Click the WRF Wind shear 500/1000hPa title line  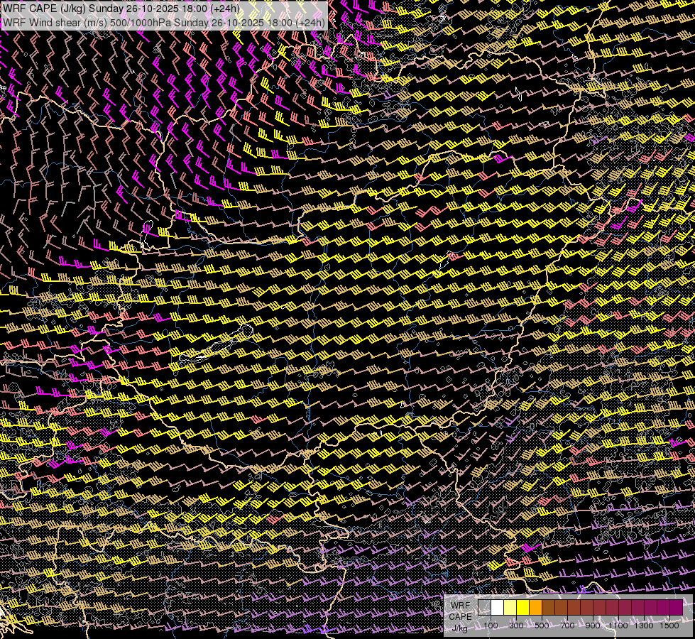point(164,22)
